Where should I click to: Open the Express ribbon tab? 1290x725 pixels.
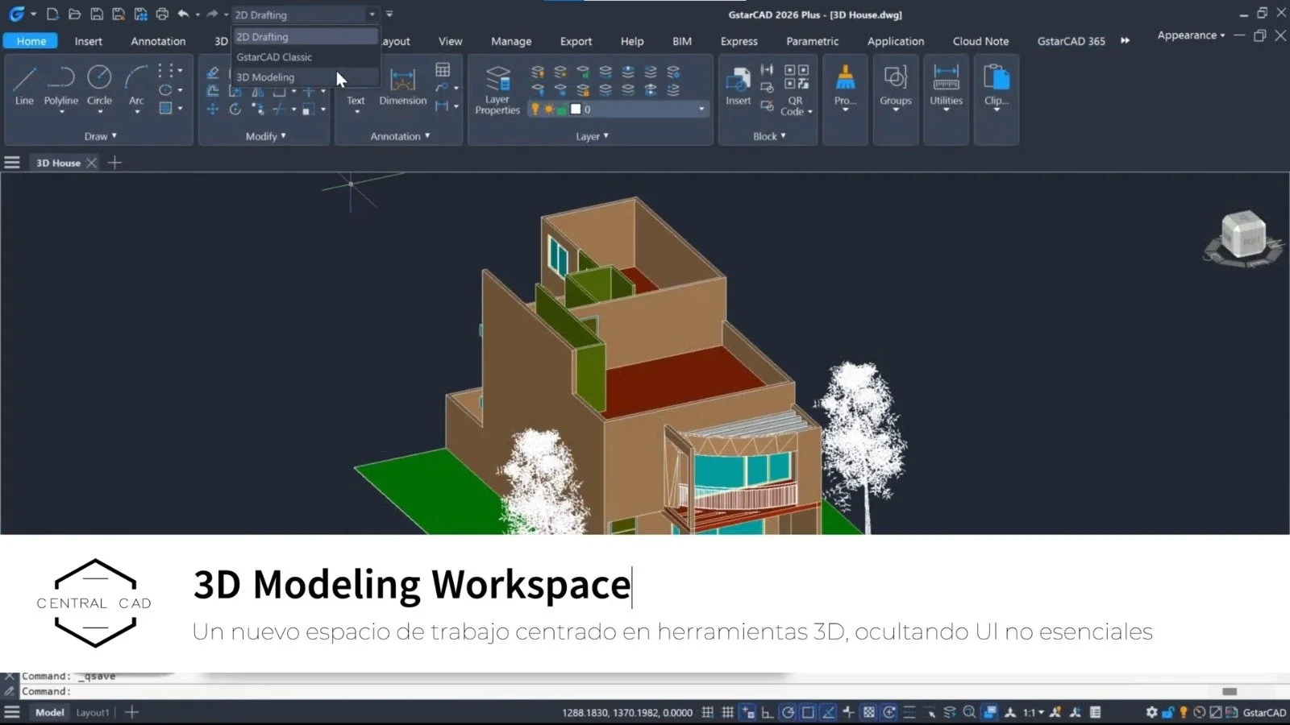point(739,41)
